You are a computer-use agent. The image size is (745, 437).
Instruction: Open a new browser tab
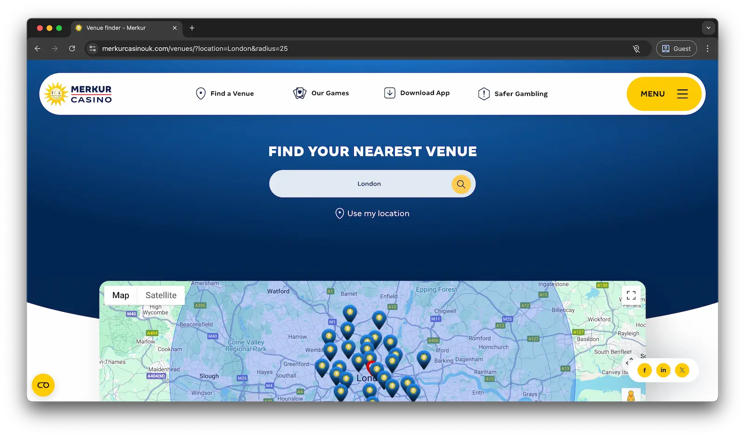[192, 28]
